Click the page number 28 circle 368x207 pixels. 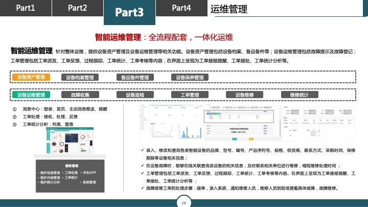184,202
